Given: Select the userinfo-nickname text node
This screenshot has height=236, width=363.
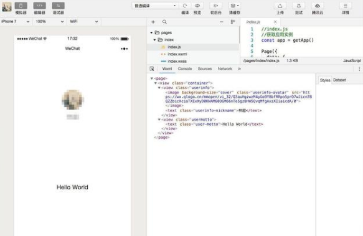Looking at the screenshot, I should coord(213,110).
